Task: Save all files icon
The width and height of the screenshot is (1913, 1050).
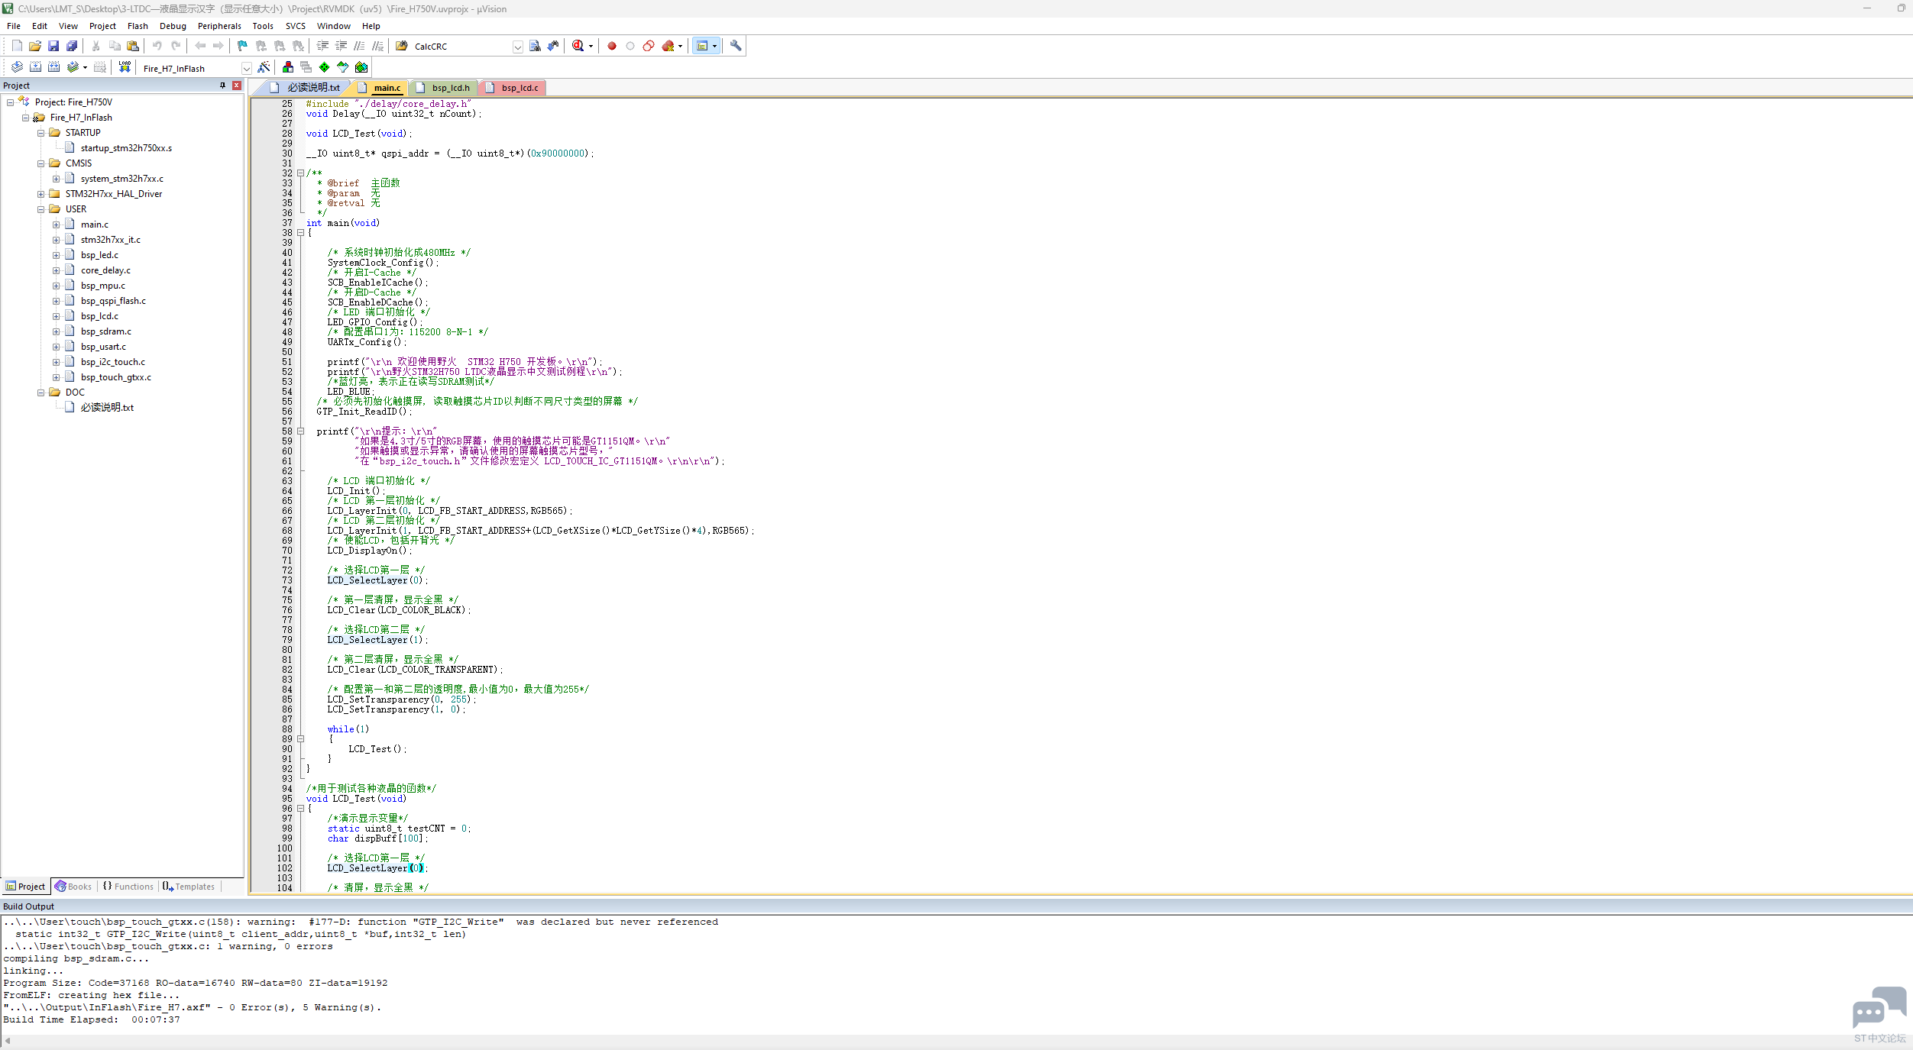Action: [x=72, y=46]
